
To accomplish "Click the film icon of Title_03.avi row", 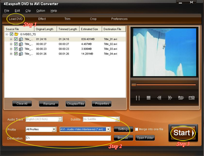I will (x=21, y=49).
